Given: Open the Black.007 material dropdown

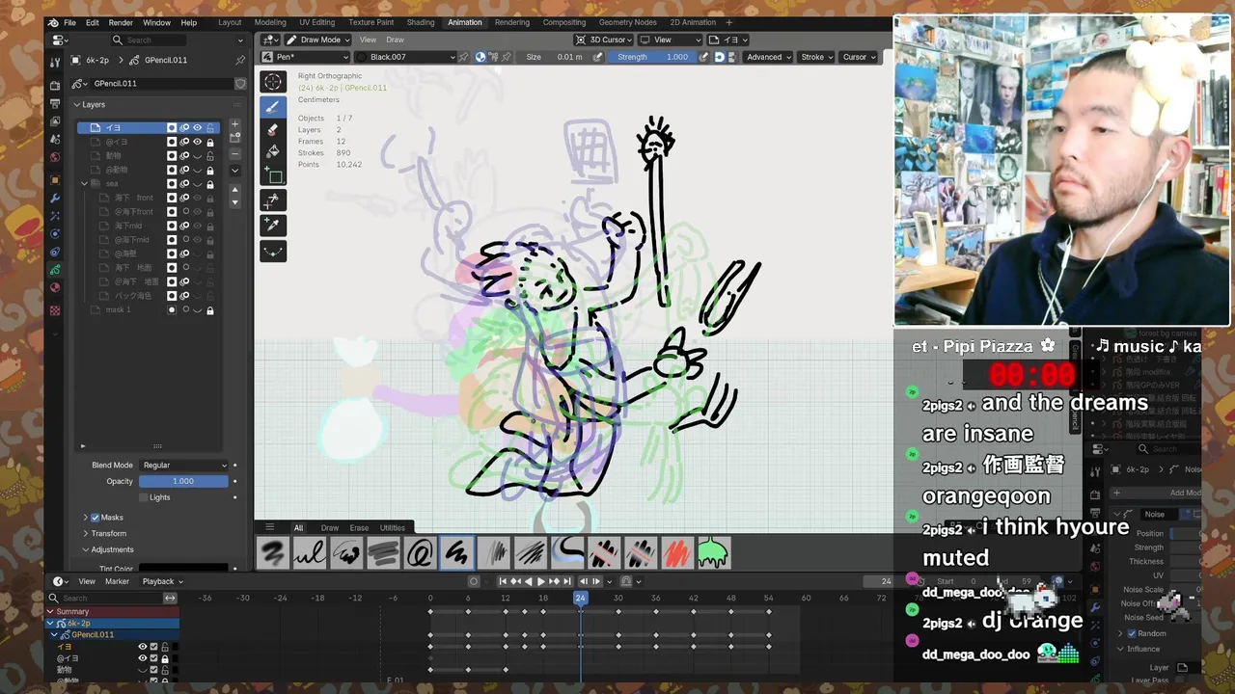Looking at the screenshot, I should click(x=405, y=57).
